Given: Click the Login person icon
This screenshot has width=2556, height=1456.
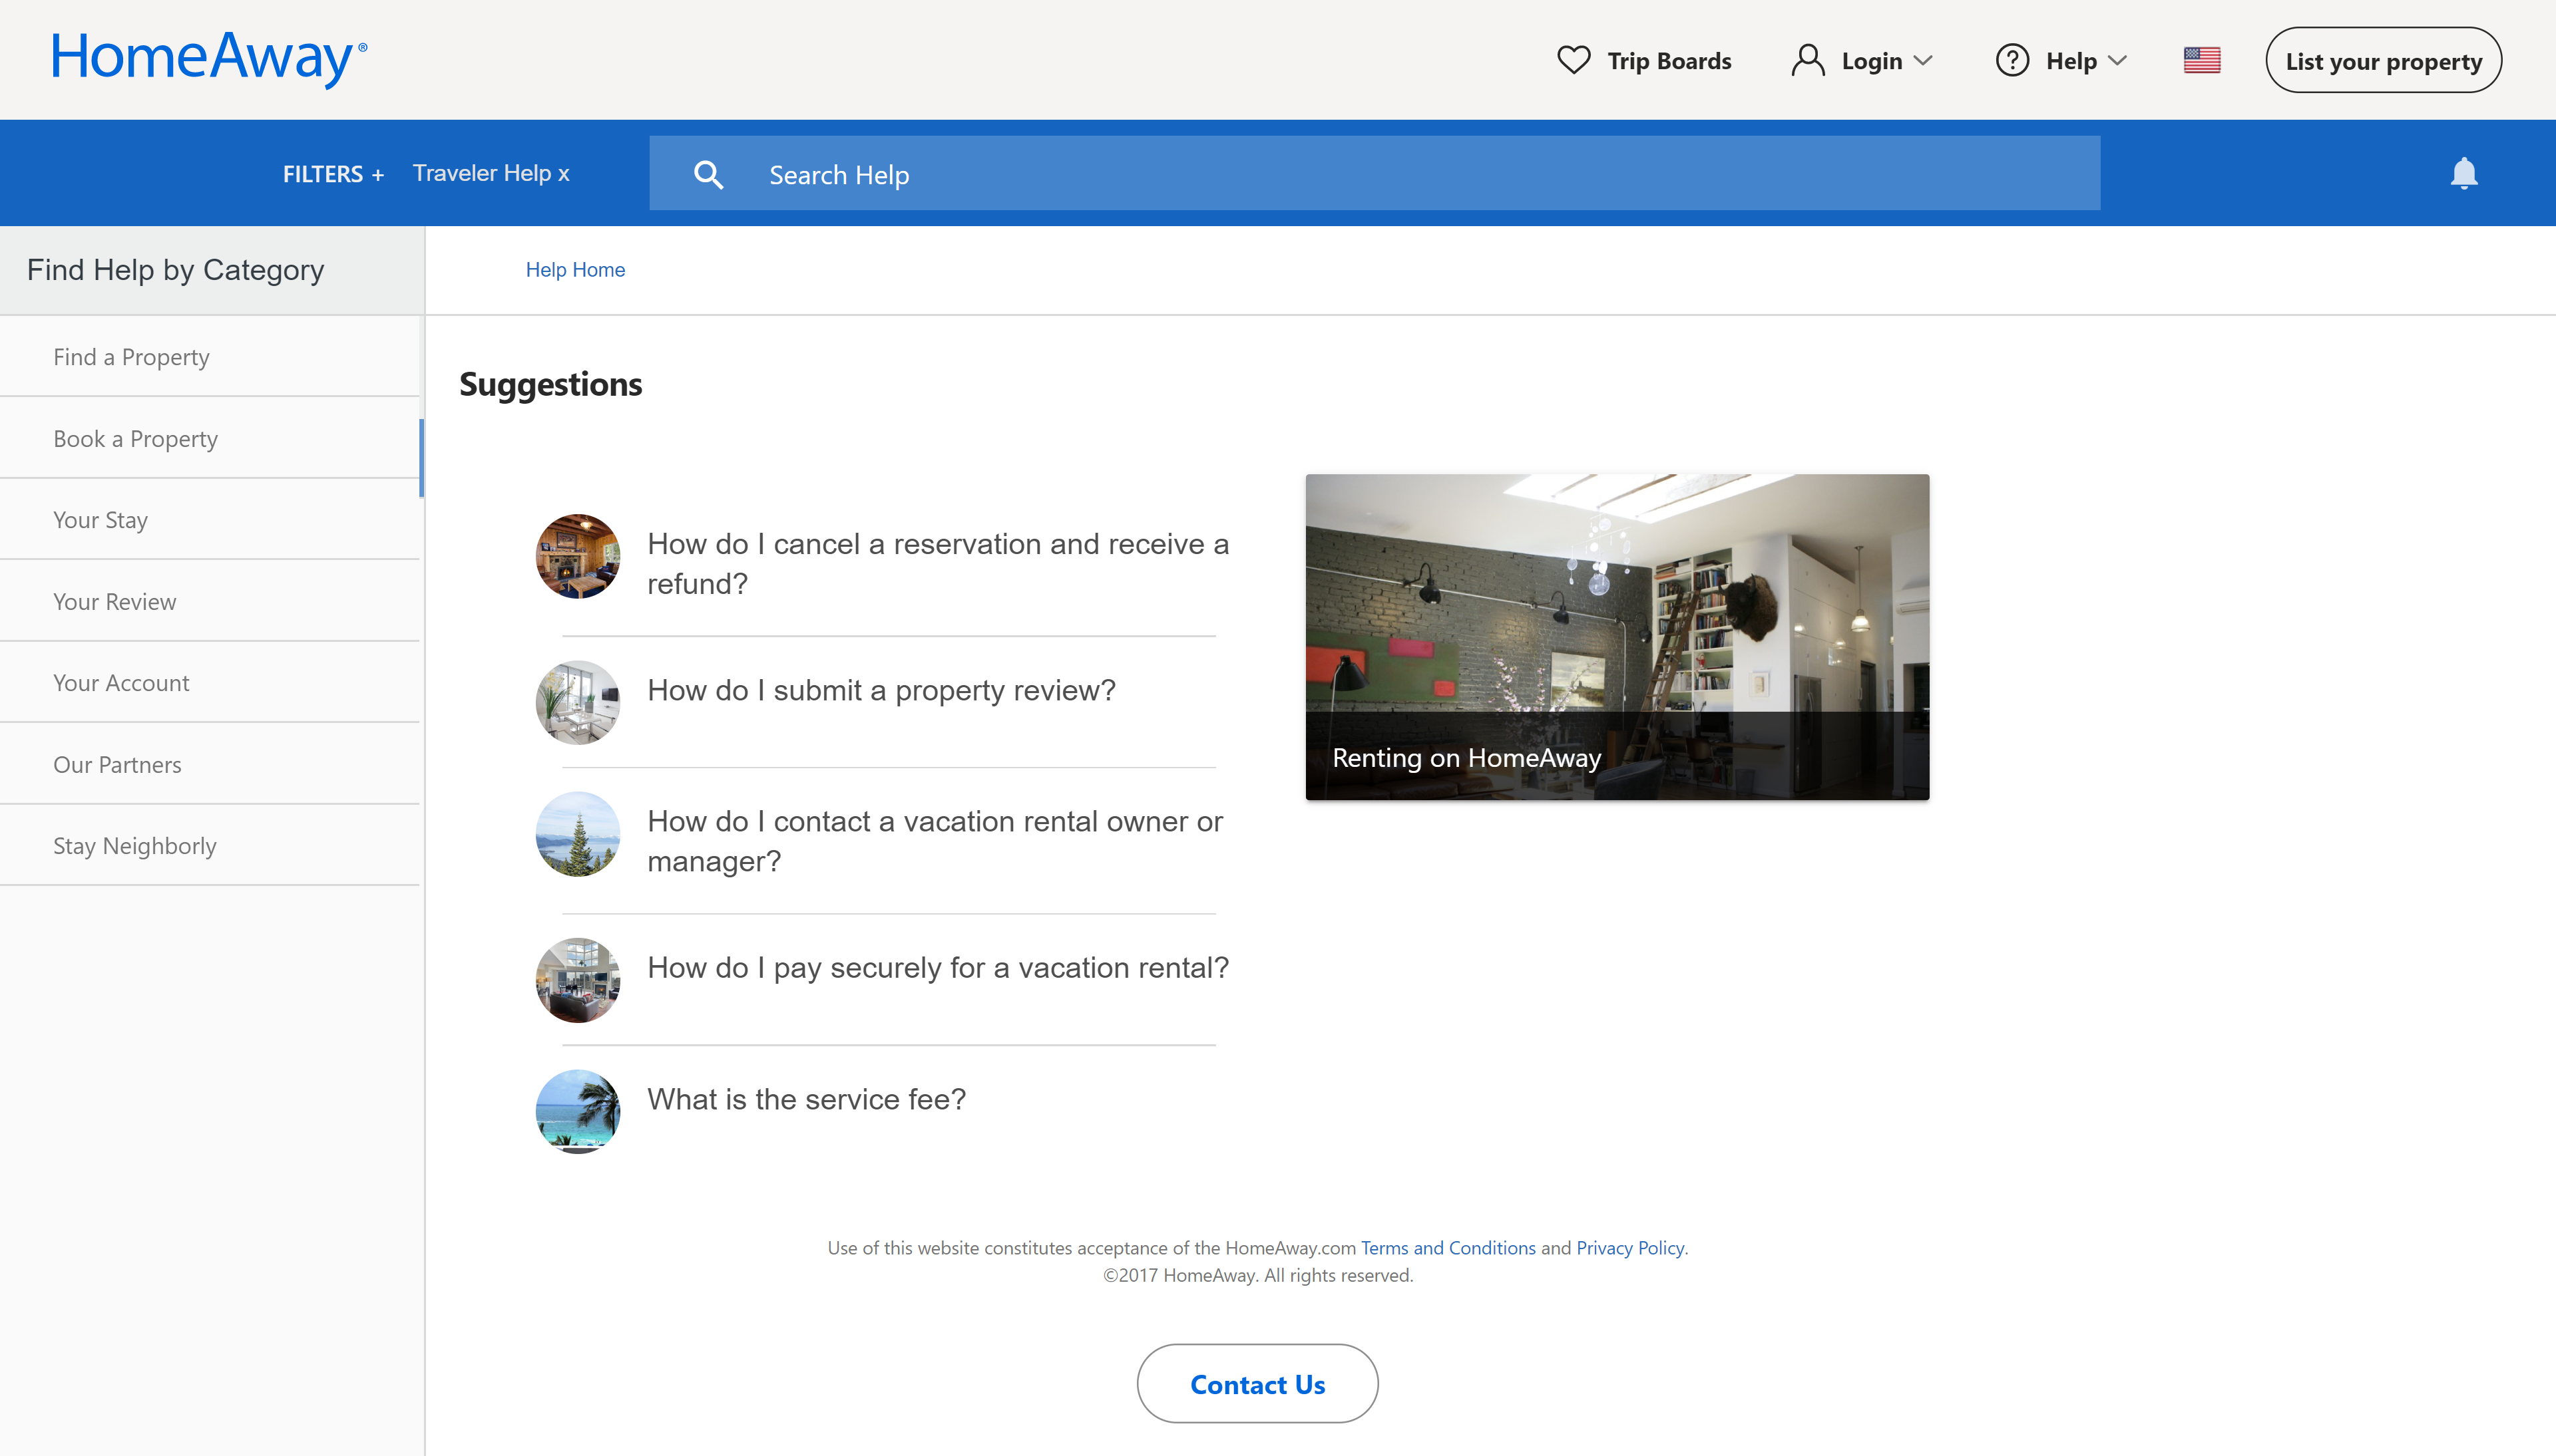Looking at the screenshot, I should tap(1808, 60).
